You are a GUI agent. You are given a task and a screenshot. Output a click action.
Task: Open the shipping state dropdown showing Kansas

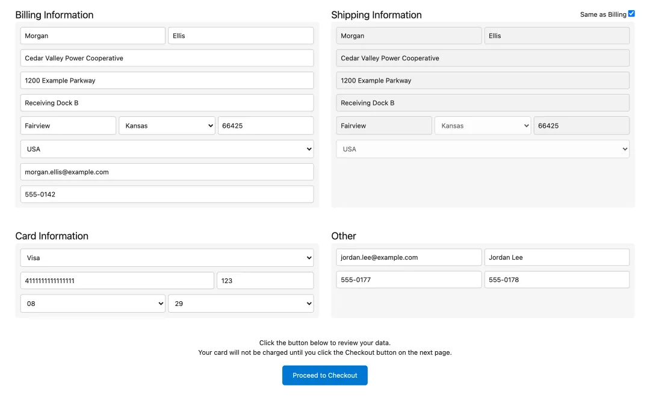[483, 126]
